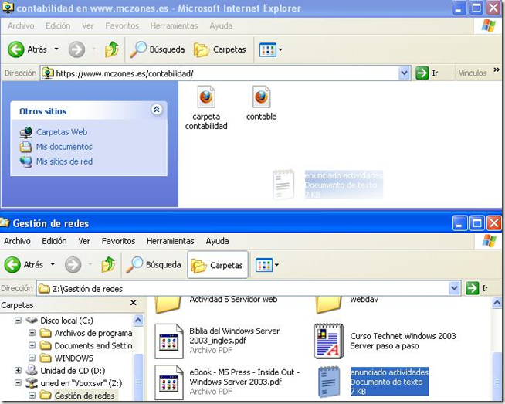This screenshot has height=404, width=505.
Task: Expand the address dropdown in Internet Explorer window
Action: click(x=404, y=73)
